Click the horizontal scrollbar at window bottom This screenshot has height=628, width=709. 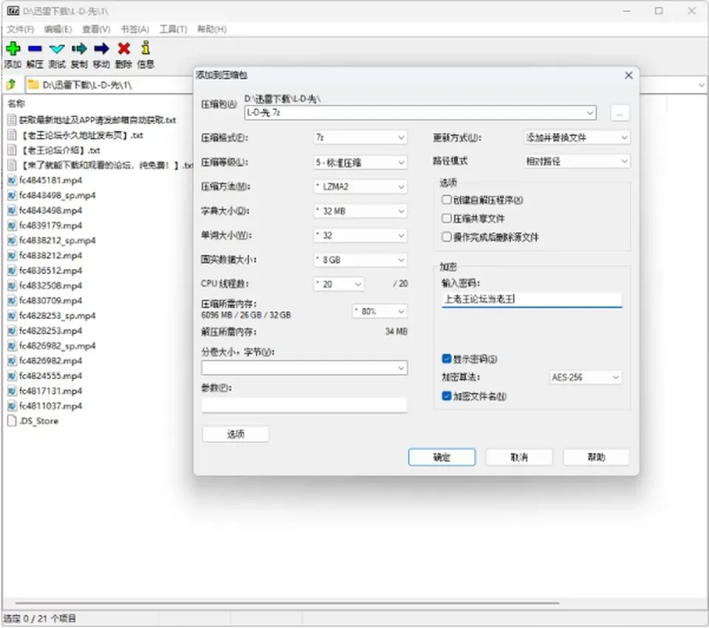[287, 603]
